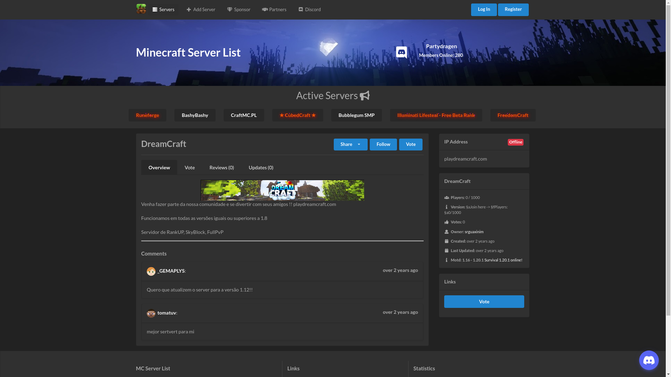
Task: Open the BashyBashy active server
Action: coord(195,115)
